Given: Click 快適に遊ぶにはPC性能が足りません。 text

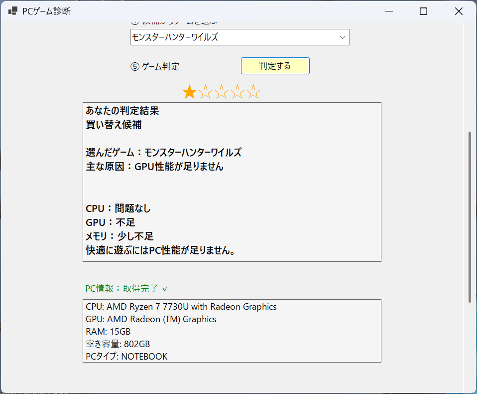Looking at the screenshot, I should click(x=161, y=250).
